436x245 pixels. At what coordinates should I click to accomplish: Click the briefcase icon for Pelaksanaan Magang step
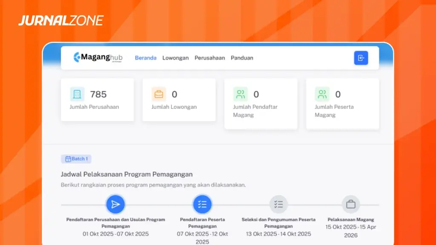(x=350, y=204)
